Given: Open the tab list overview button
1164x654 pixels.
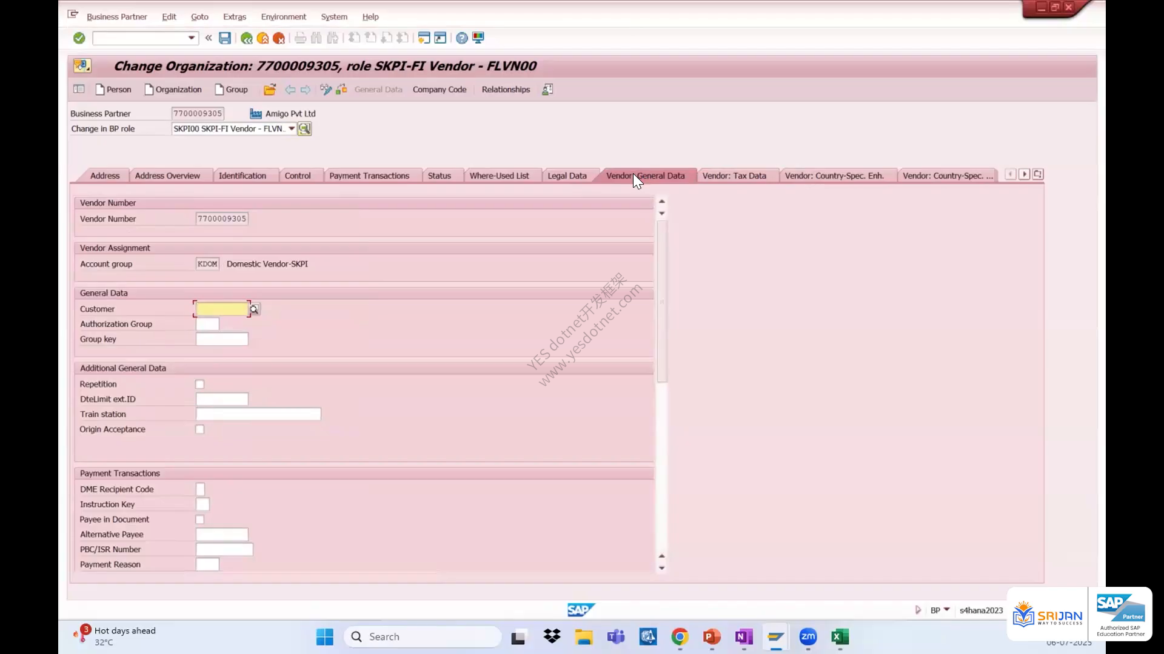Looking at the screenshot, I should (x=1038, y=174).
